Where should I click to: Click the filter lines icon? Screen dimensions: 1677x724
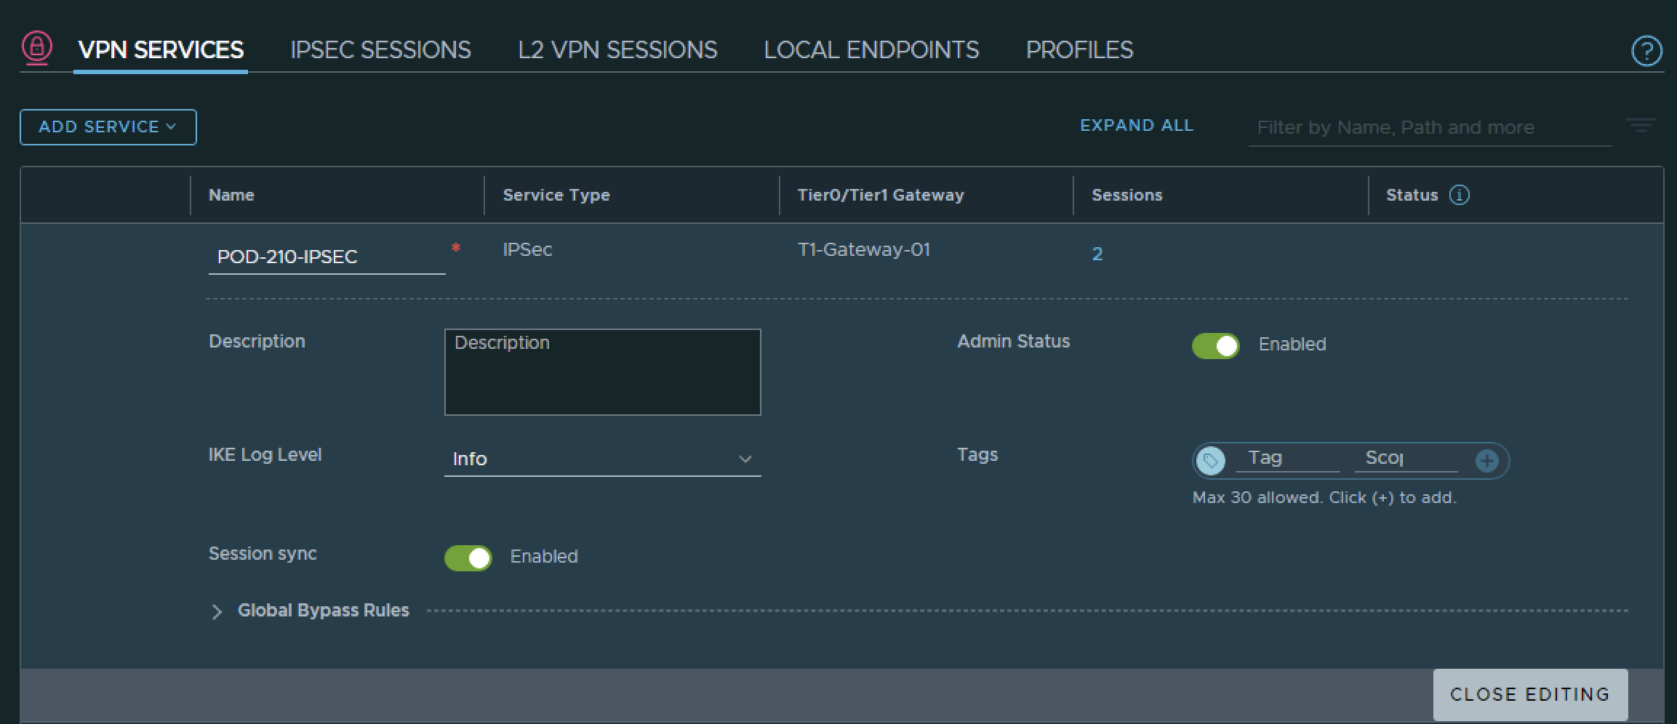1641,126
